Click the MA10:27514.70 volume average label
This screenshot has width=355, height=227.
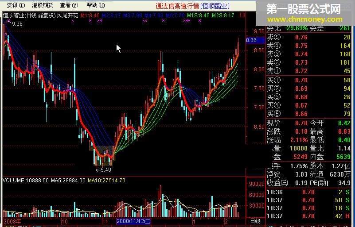pyautogui.click(x=106, y=181)
